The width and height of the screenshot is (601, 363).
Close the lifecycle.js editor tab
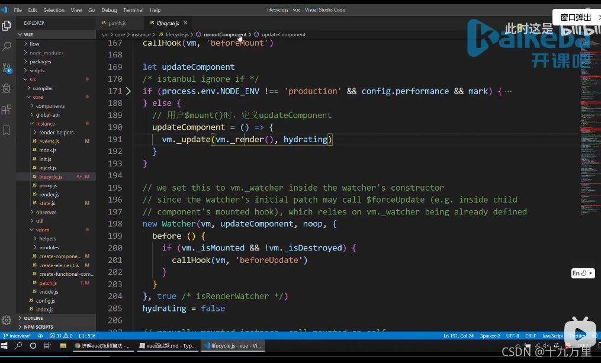[x=185, y=23]
